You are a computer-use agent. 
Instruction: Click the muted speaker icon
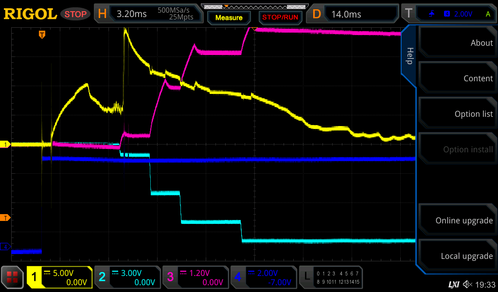pos(467,284)
